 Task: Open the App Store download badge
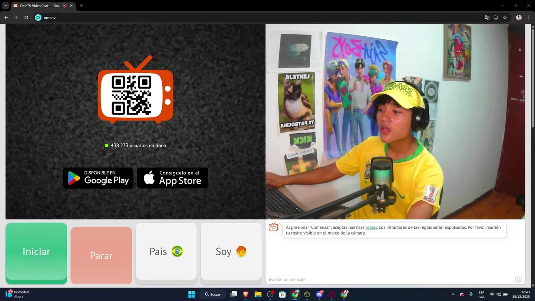[173, 178]
